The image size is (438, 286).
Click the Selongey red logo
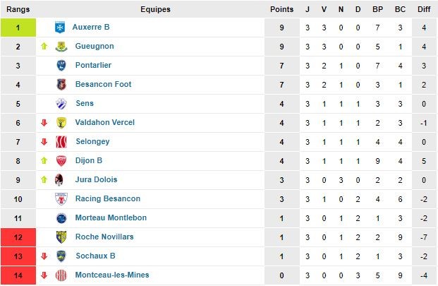tap(61, 142)
